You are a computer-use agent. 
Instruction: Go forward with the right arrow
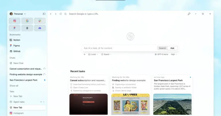click(56, 14)
